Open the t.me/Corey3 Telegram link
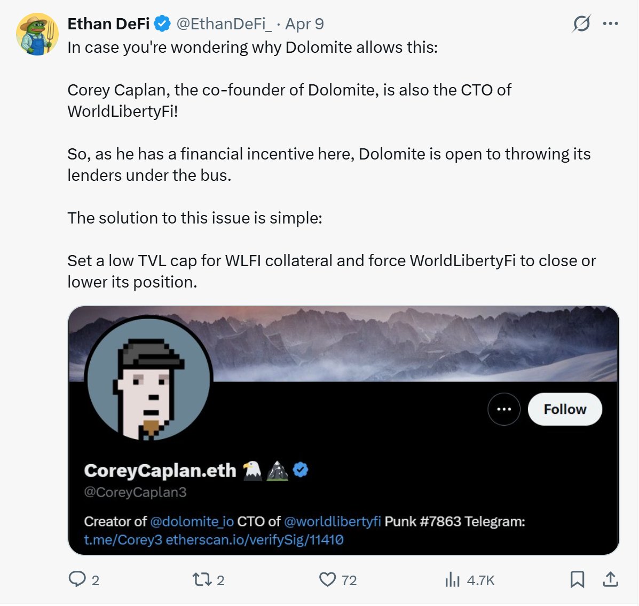The width and height of the screenshot is (639, 606). pos(123,540)
